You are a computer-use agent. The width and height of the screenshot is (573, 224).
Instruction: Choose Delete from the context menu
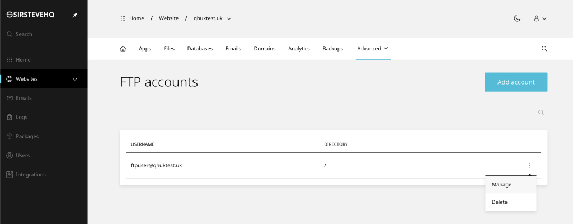click(510, 202)
